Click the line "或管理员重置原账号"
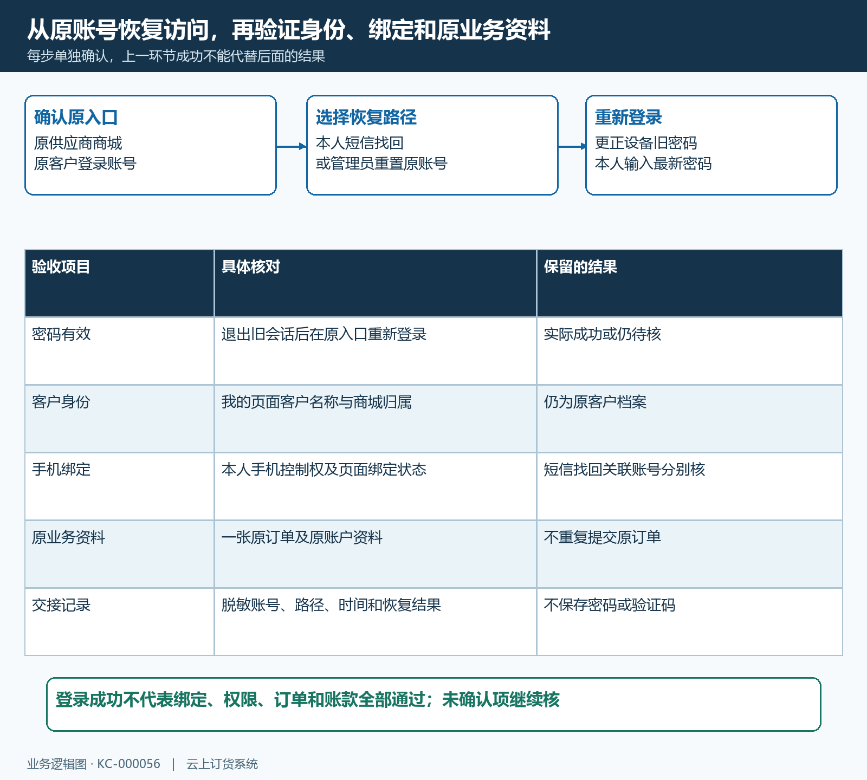This screenshot has height=780, width=867. [x=381, y=164]
